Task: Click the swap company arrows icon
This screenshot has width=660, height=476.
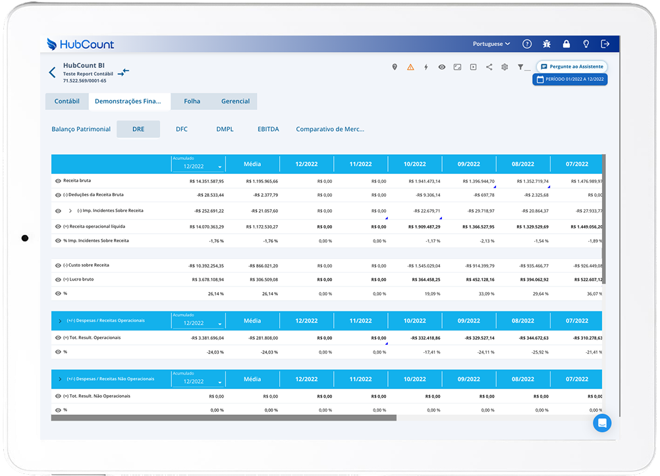Action: 123,72
